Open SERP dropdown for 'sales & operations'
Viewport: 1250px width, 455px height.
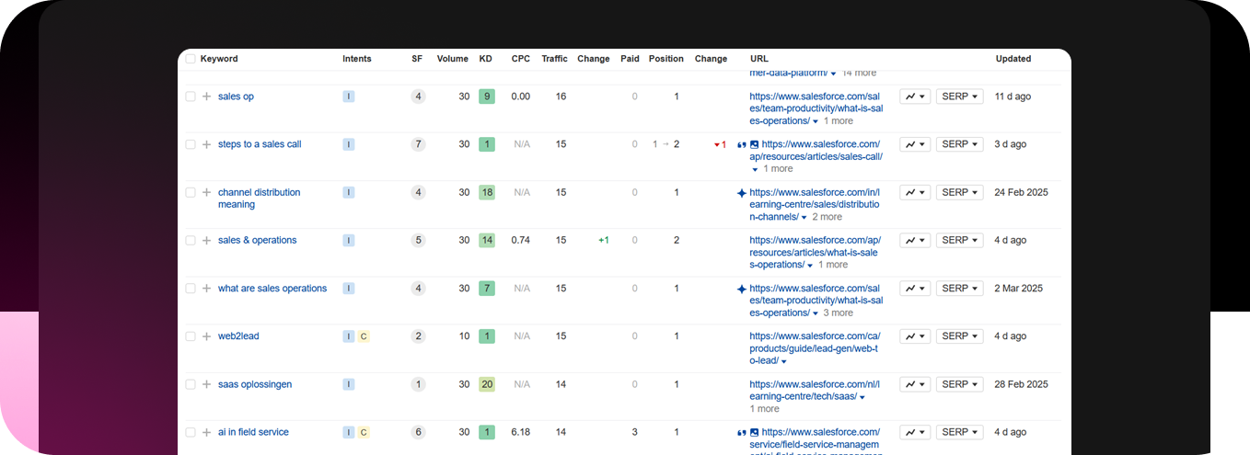click(960, 240)
